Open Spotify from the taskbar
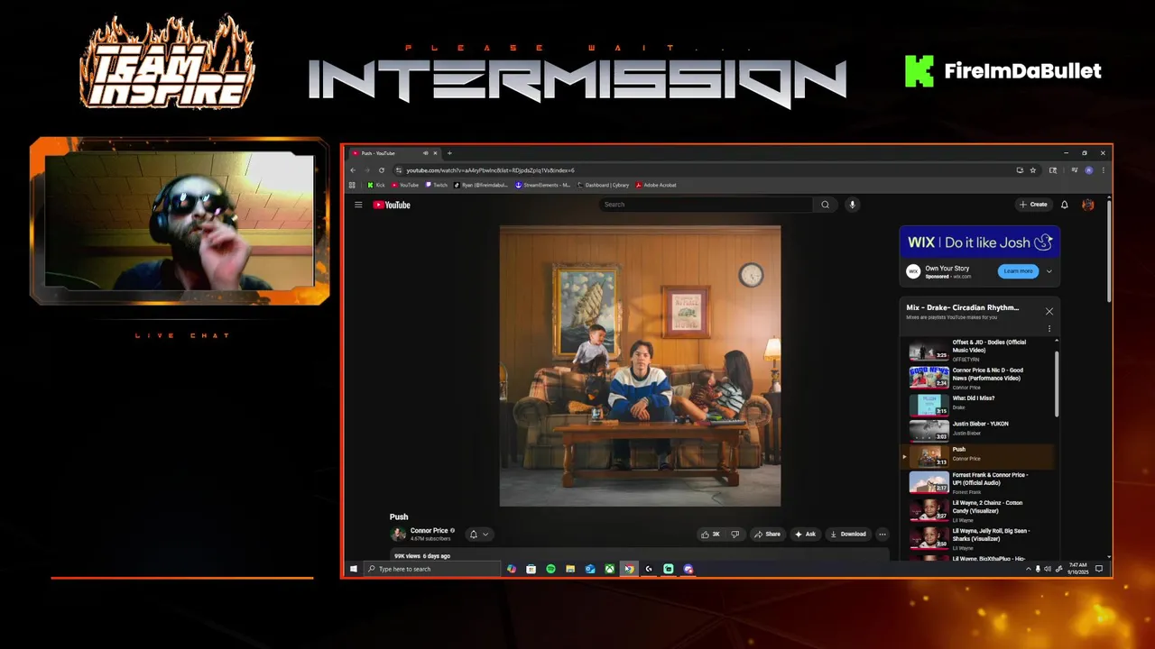The height and width of the screenshot is (649, 1155). click(550, 569)
